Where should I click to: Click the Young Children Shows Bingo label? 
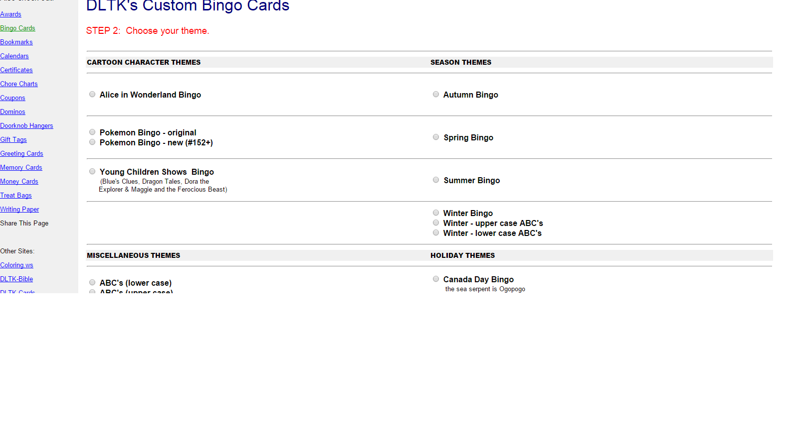(x=157, y=172)
